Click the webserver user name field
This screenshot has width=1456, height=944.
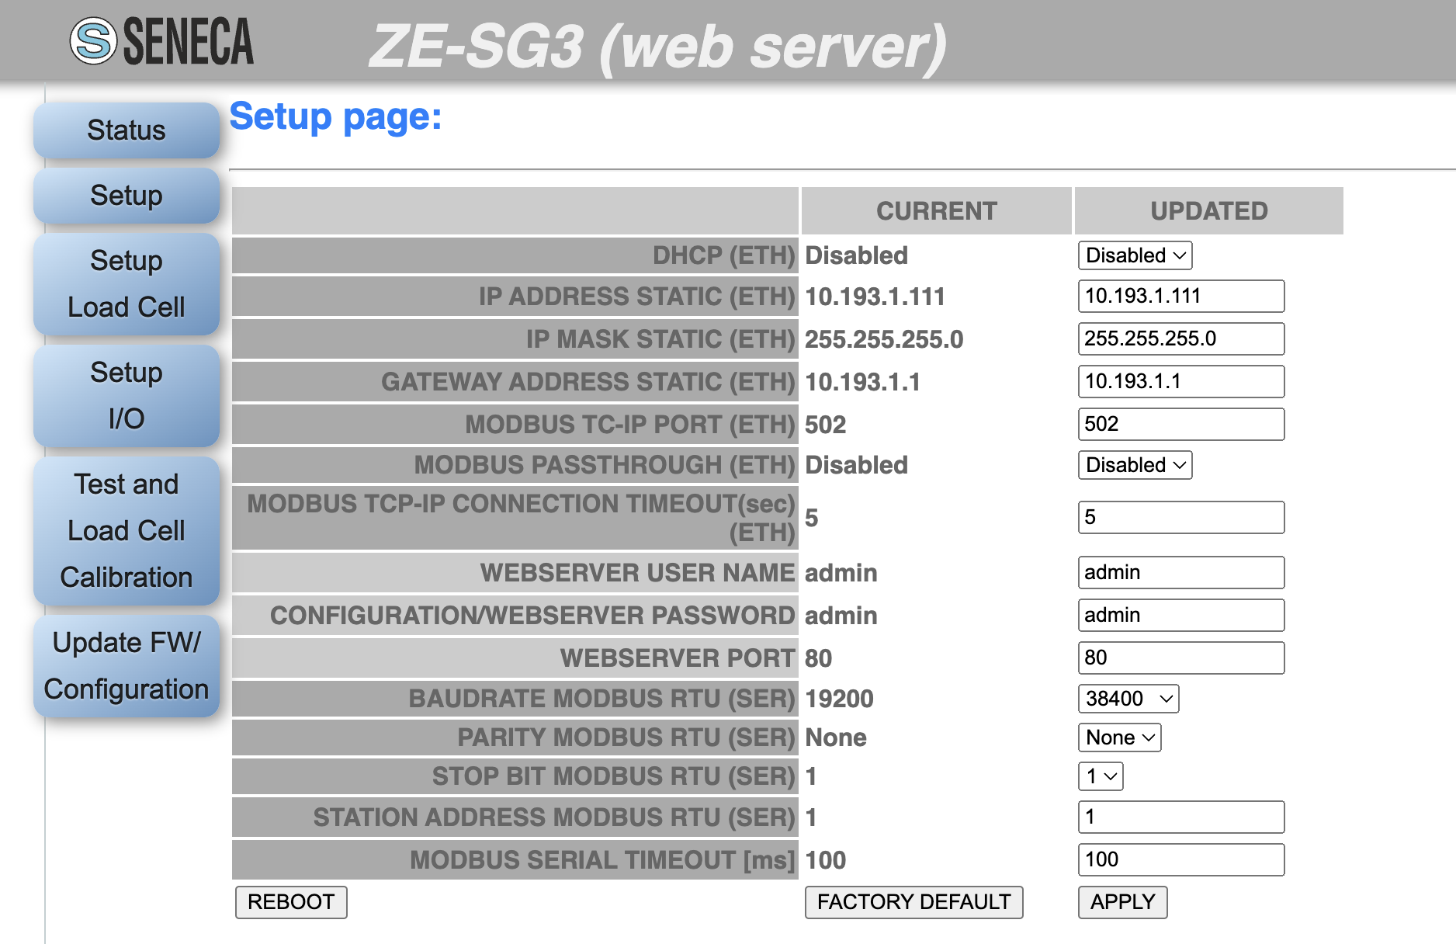(x=1181, y=572)
